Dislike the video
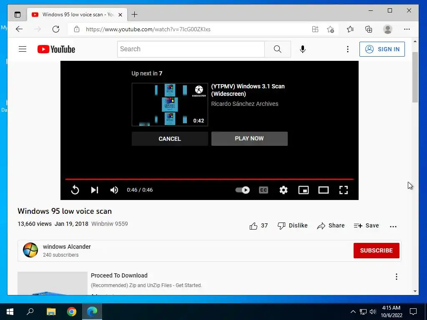Screen dimensions: 427x320 [292, 225]
